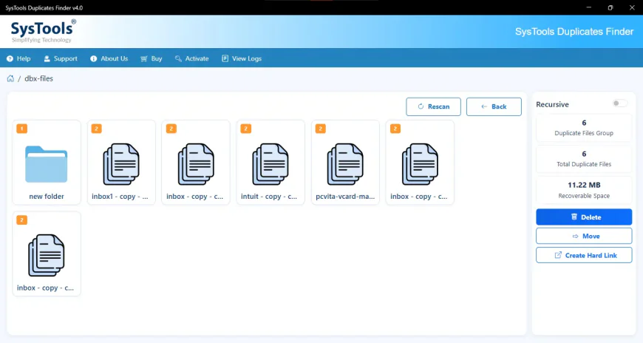Open the Help menu item
This screenshot has height=343, width=643.
(18, 58)
